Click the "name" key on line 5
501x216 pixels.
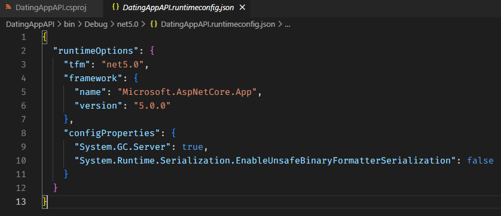click(90, 92)
